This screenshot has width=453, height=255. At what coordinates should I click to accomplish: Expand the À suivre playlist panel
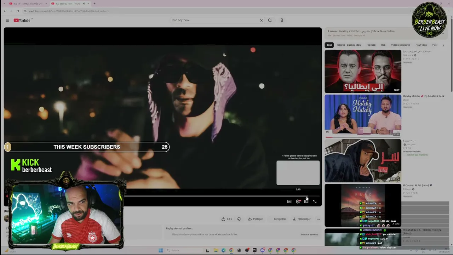(443, 33)
